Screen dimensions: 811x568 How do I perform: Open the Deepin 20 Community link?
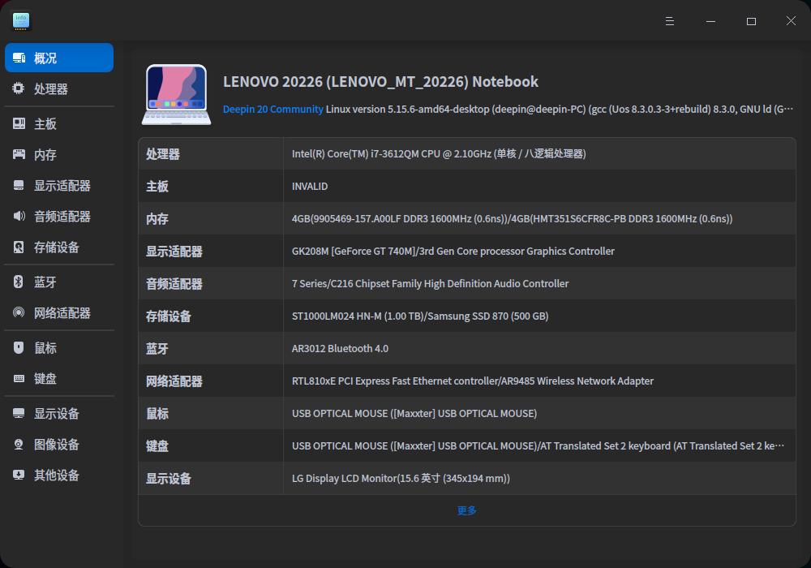(x=274, y=108)
